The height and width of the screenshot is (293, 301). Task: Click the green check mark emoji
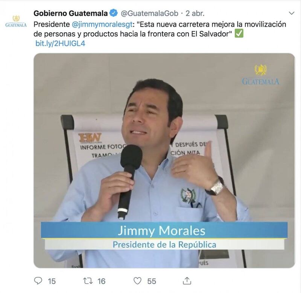coord(239,33)
